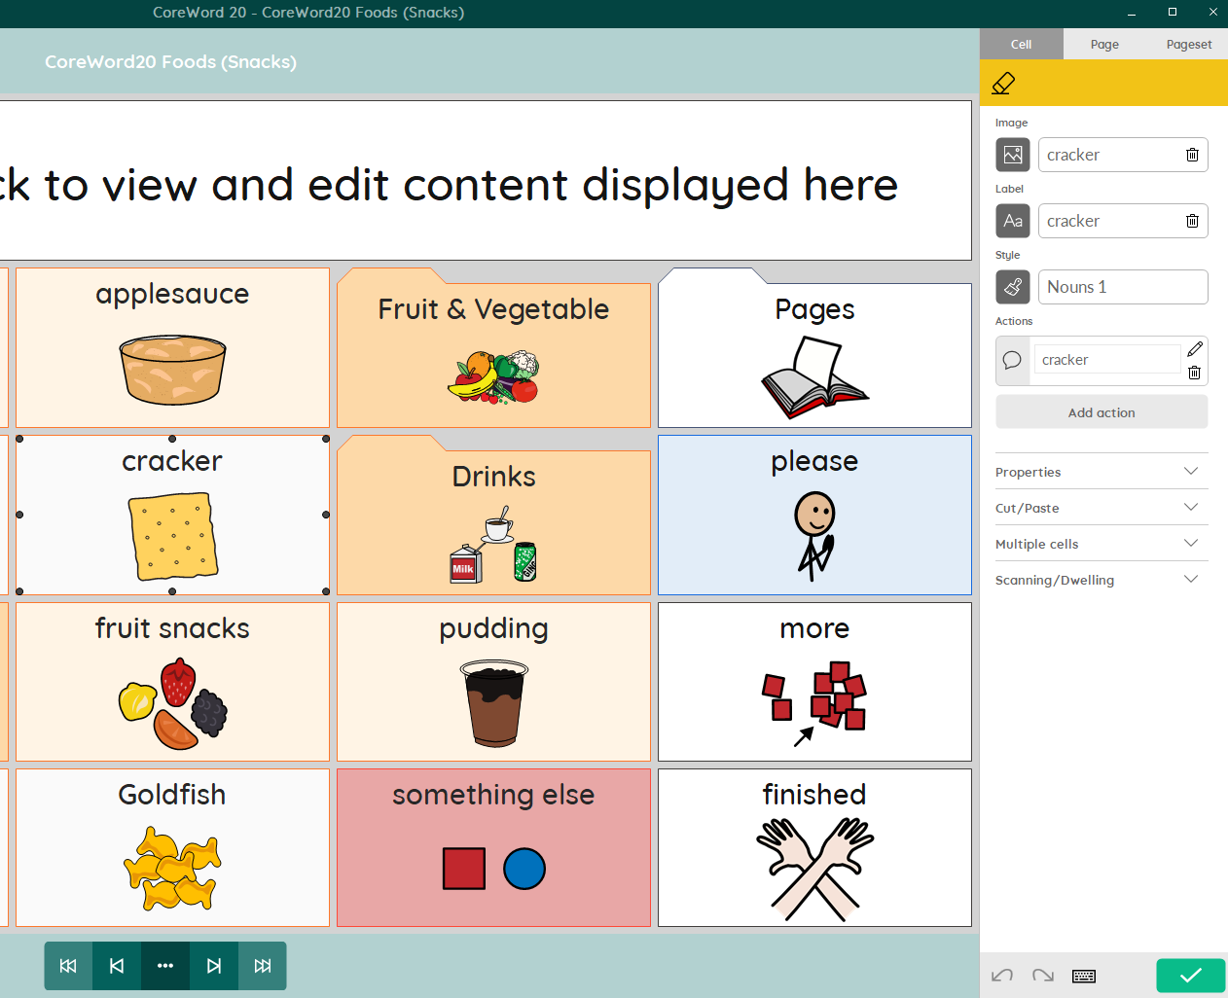This screenshot has height=998, width=1228.
Task: Click the cracker action text field
Action: click(1107, 360)
